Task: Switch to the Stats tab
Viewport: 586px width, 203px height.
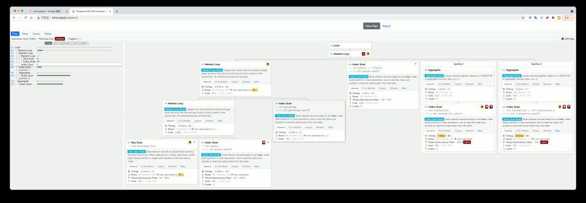Action: [48, 34]
